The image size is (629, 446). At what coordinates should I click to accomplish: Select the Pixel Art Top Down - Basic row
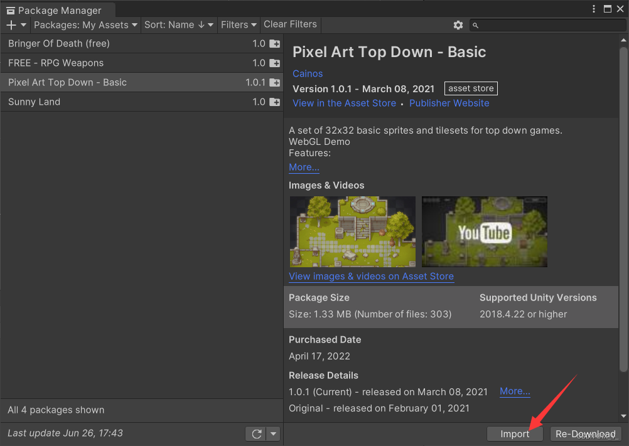142,83
